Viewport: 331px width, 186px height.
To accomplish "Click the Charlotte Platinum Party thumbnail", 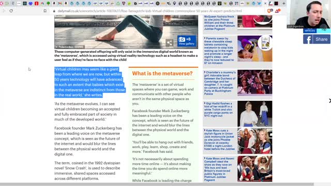I will pos(255,82).
